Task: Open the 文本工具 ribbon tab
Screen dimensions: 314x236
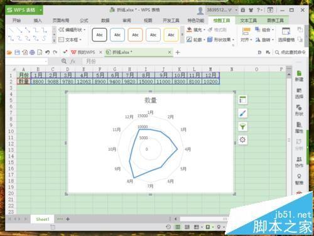Action: (x=249, y=20)
